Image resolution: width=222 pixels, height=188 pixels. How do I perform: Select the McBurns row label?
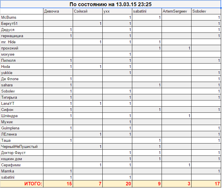[x=22, y=17]
